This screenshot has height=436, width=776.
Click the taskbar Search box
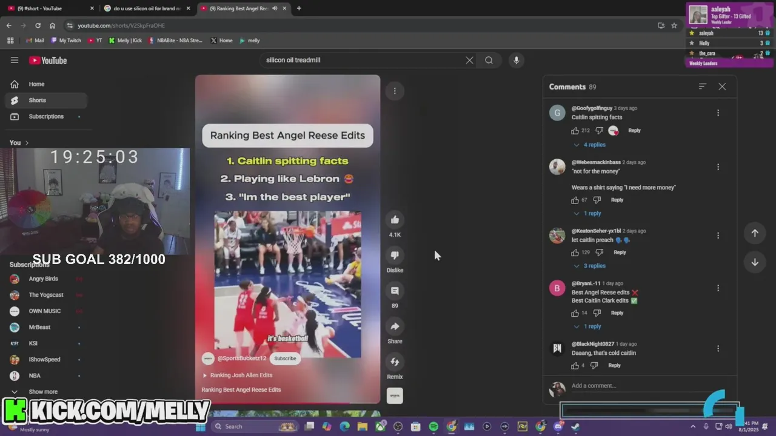click(255, 426)
